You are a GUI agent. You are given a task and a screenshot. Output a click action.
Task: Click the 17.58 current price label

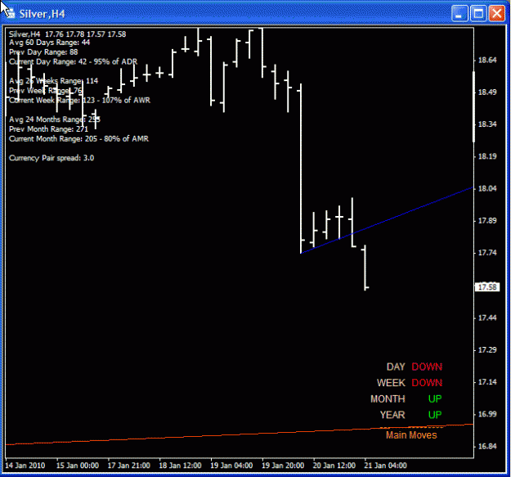(487, 287)
